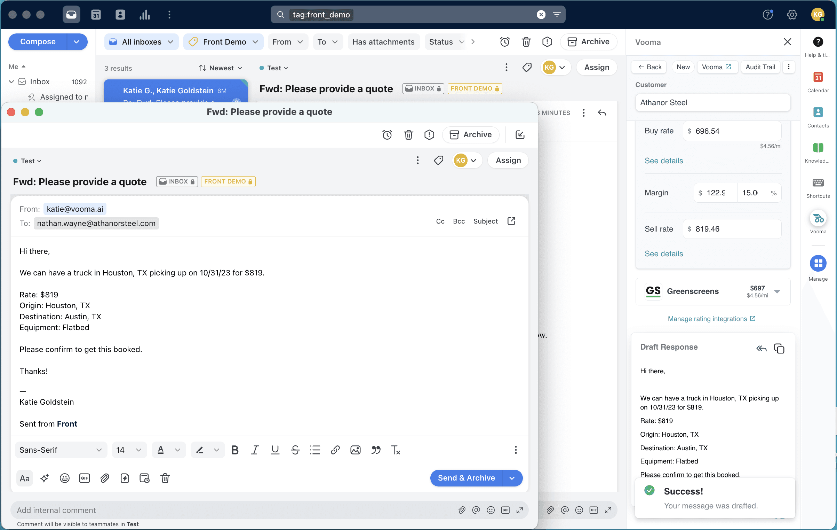Open the Audit Trail tab
This screenshot has height=530, width=837.
(x=760, y=67)
